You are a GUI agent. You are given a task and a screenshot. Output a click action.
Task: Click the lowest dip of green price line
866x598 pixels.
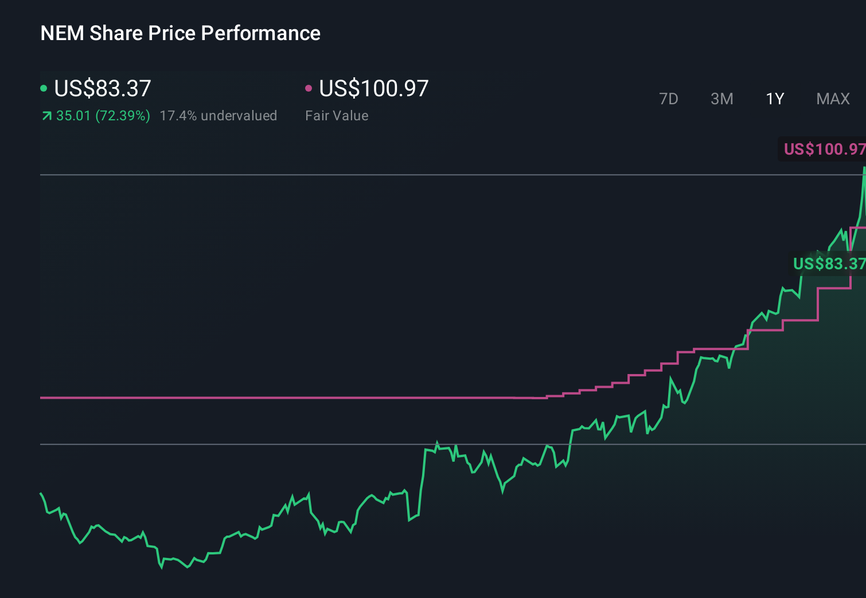pyautogui.click(x=161, y=567)
